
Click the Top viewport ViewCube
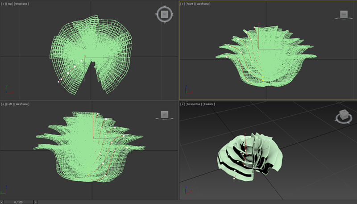point(165,14)
